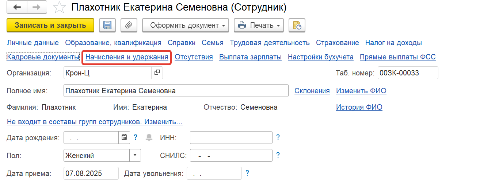499x184 pixels.
Task: Click the bell reminder icon
Action: click(x=149, y=137)
